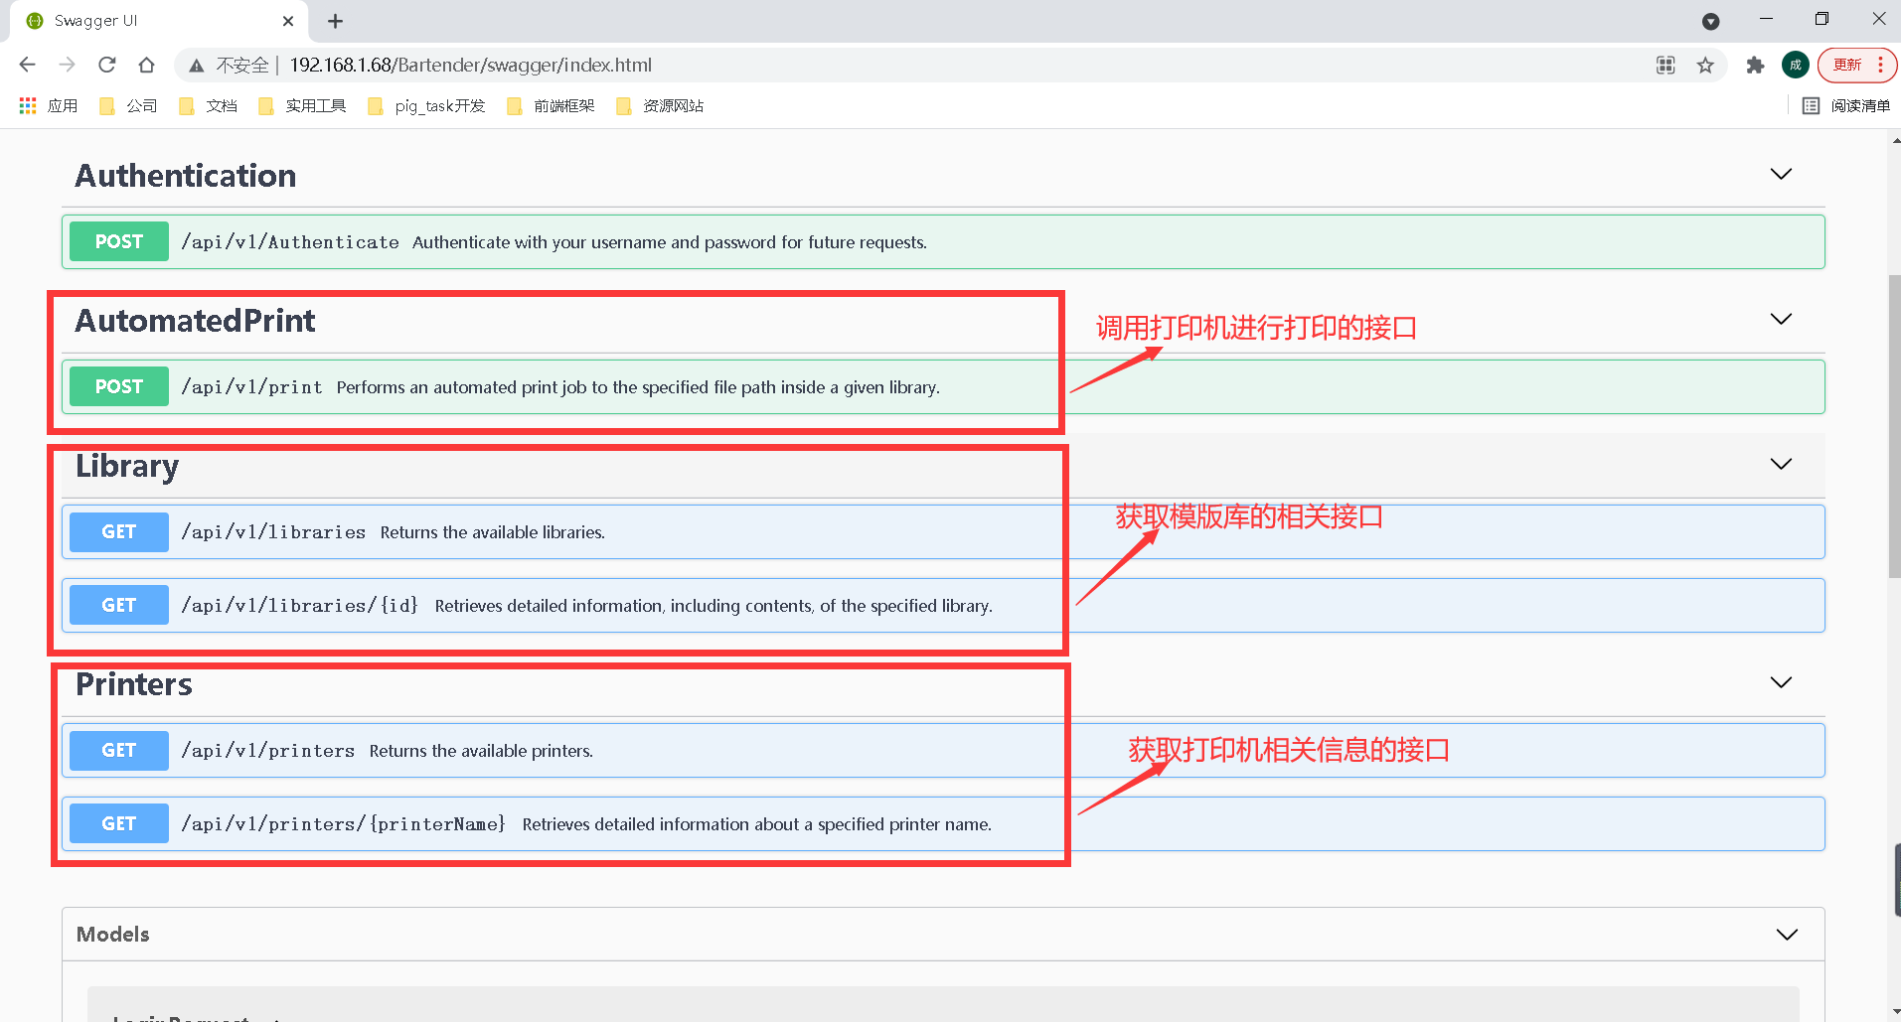Bookmark this page with star icon
1901x1022 pixels.
click(x=1705, y=66)
